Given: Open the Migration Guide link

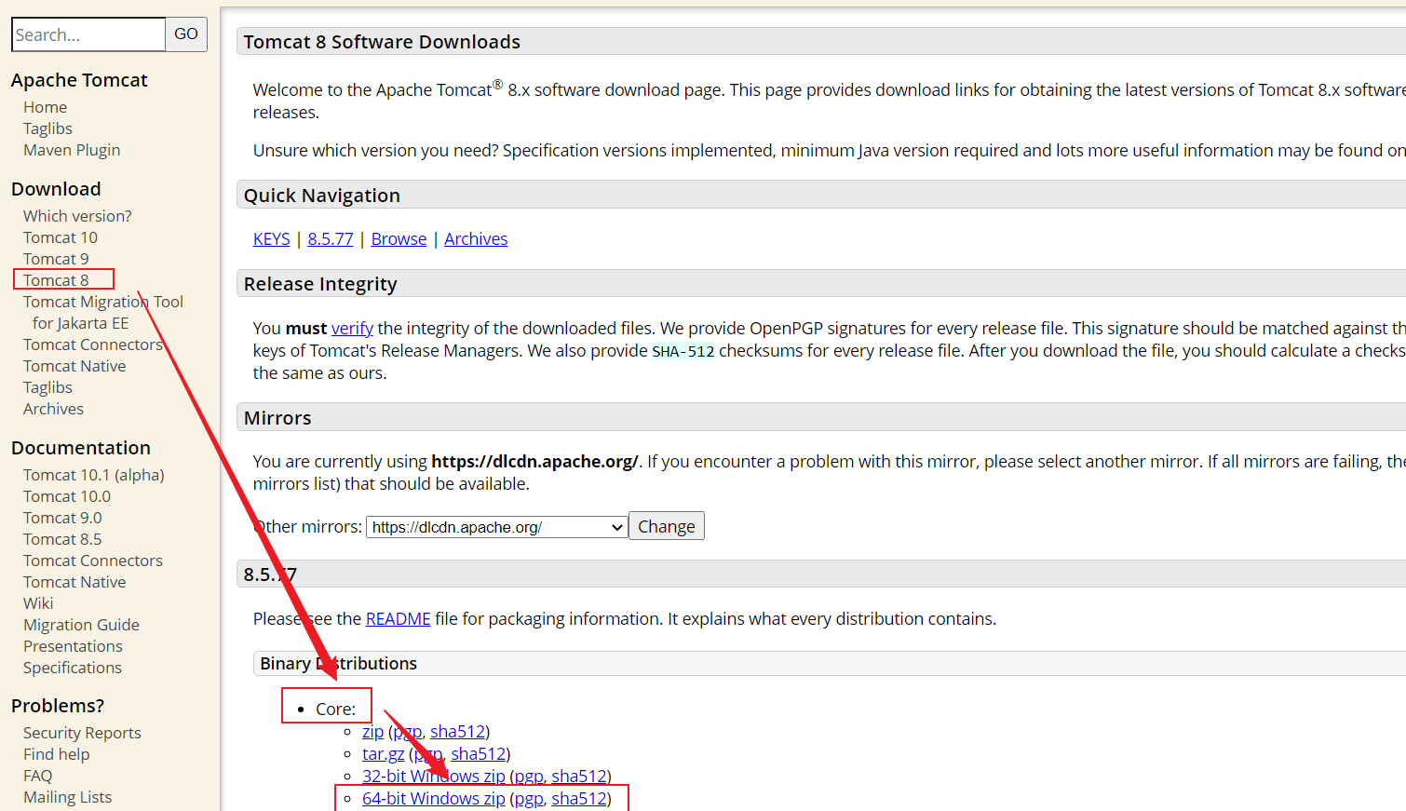Looking at the screenshot, I should pos(81,625).
